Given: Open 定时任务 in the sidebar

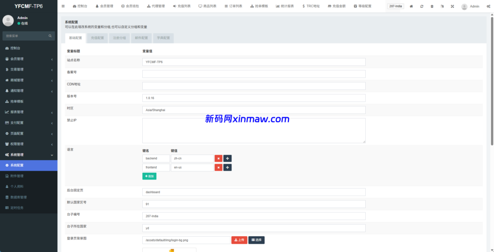Looking at the screenshot, I should [x=28, y=208].
